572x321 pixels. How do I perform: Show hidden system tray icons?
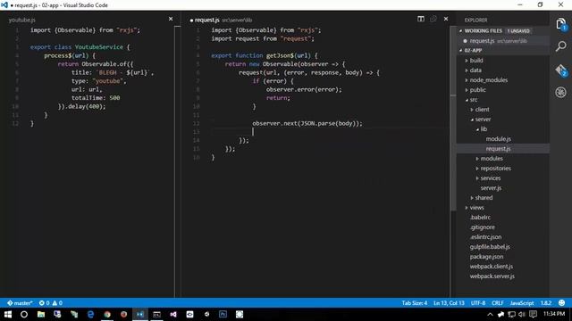(490, 315)
